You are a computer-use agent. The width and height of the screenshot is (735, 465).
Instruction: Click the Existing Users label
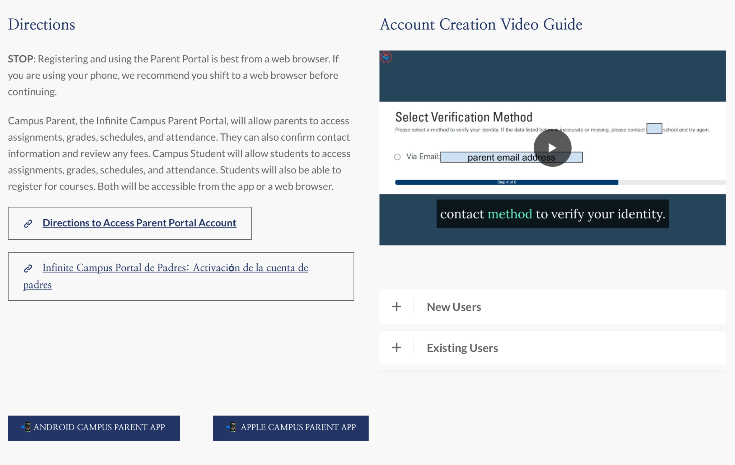[x=462, y=348]
